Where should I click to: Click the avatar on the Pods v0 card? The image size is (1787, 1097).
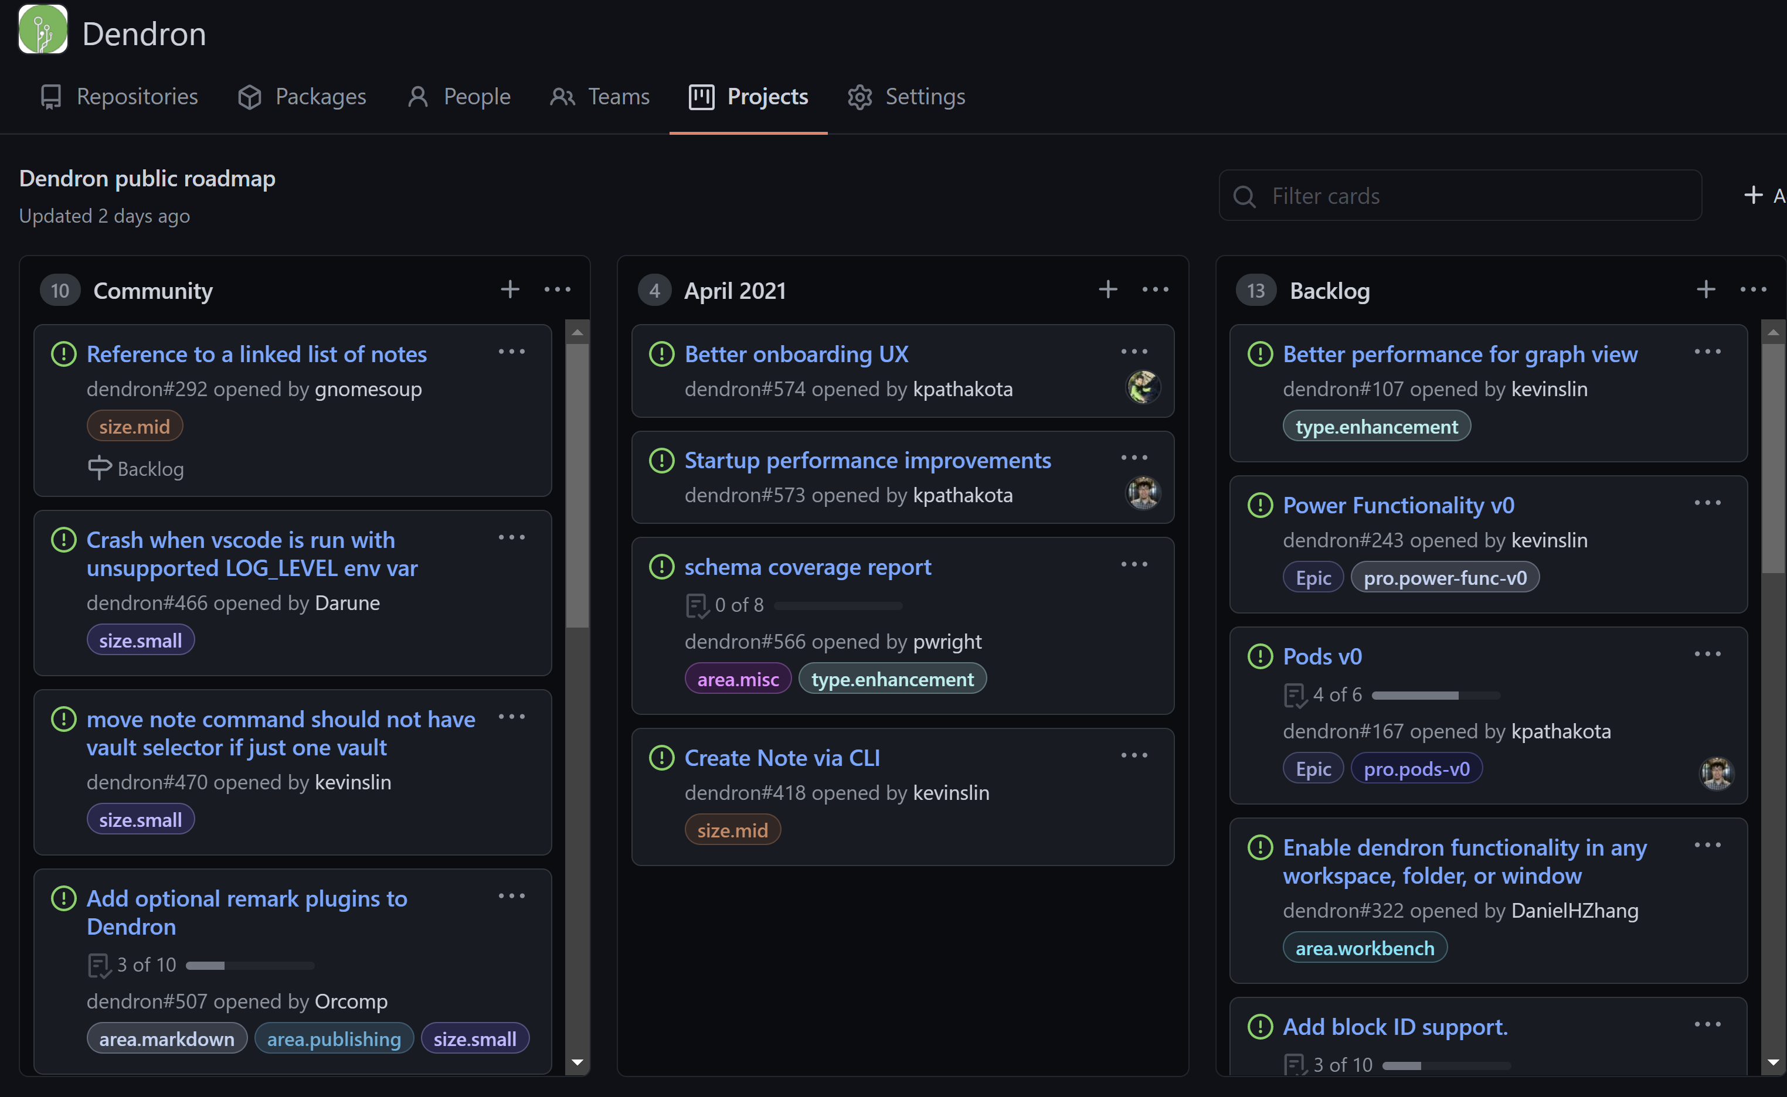[x=1717, y=774]
